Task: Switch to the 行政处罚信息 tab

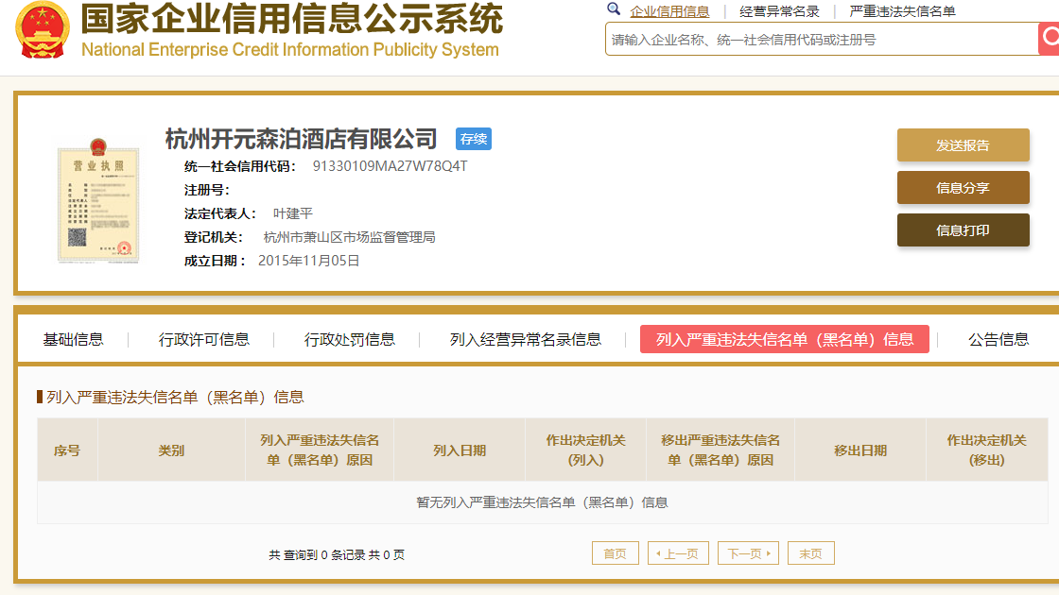Action: point(349,339)
